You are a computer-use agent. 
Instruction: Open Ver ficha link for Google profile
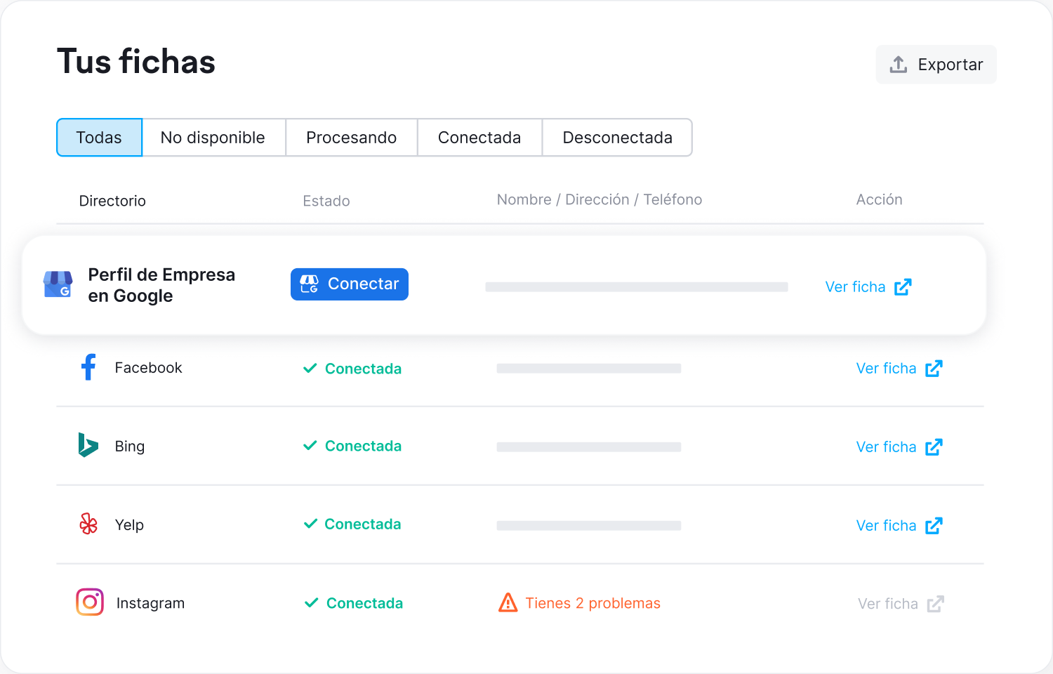pos(855,287)
